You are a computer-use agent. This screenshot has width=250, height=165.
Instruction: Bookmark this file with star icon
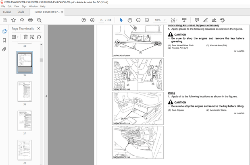pos(13,20)
